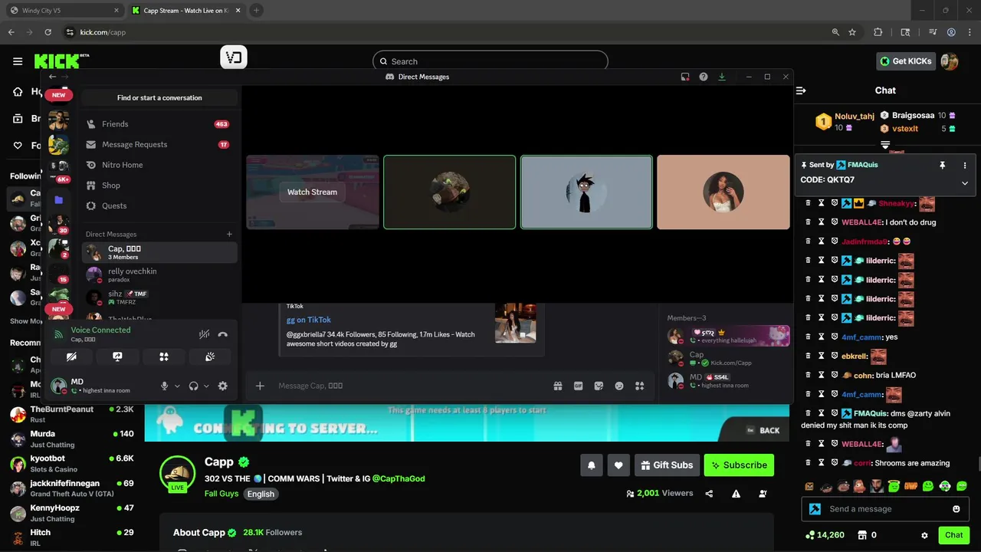Image resolution: width=981 pixels, height=552 pixels.
Task: Bookmark this page with star icon
Action: (x=852, y=32)
